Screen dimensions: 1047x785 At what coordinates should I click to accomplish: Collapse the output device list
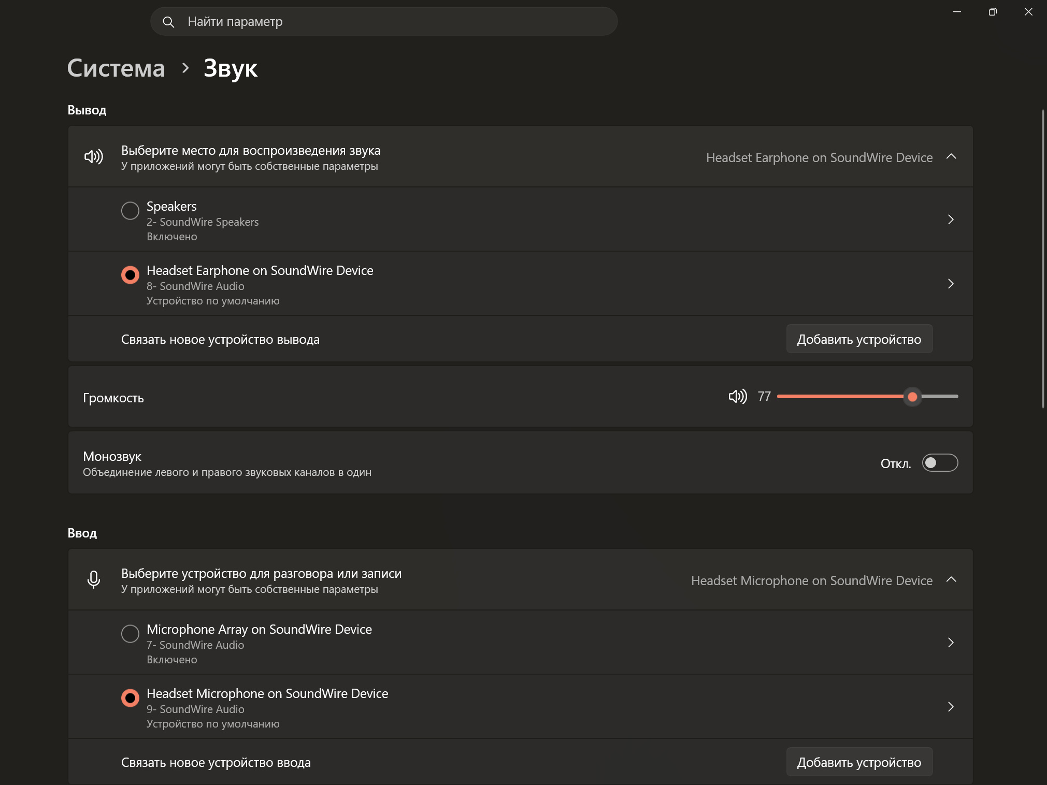951,156
